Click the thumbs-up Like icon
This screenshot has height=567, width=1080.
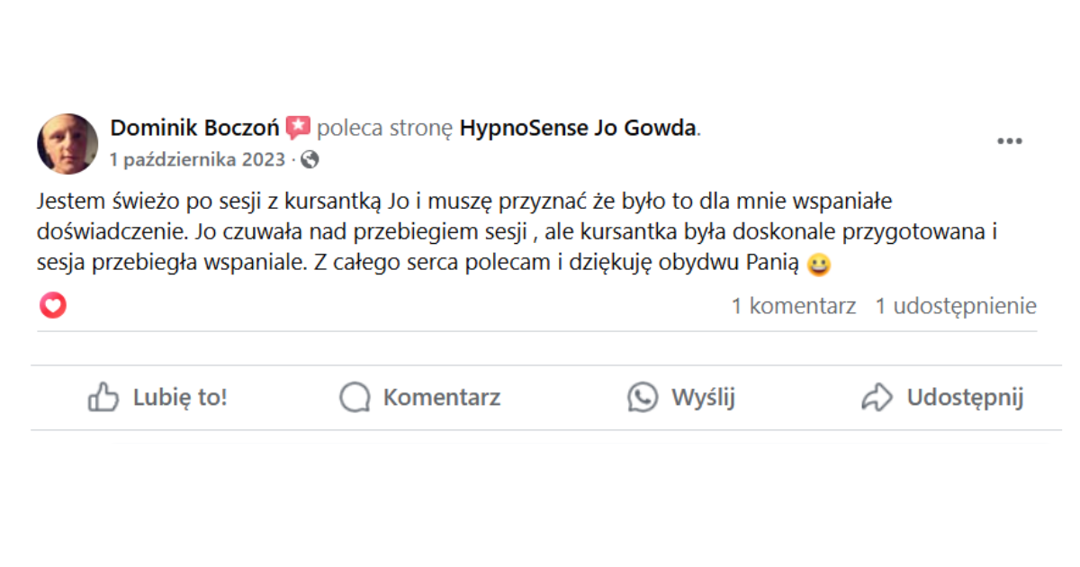(x=103, y=397)
